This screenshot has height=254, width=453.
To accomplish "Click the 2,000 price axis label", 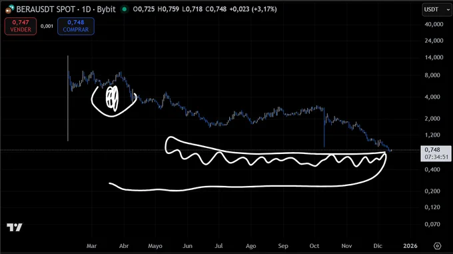I will click(432, 119).
